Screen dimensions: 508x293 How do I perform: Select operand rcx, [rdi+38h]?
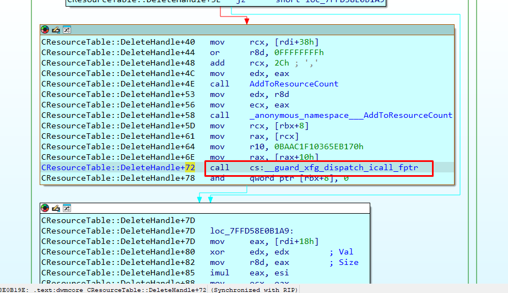284,42
